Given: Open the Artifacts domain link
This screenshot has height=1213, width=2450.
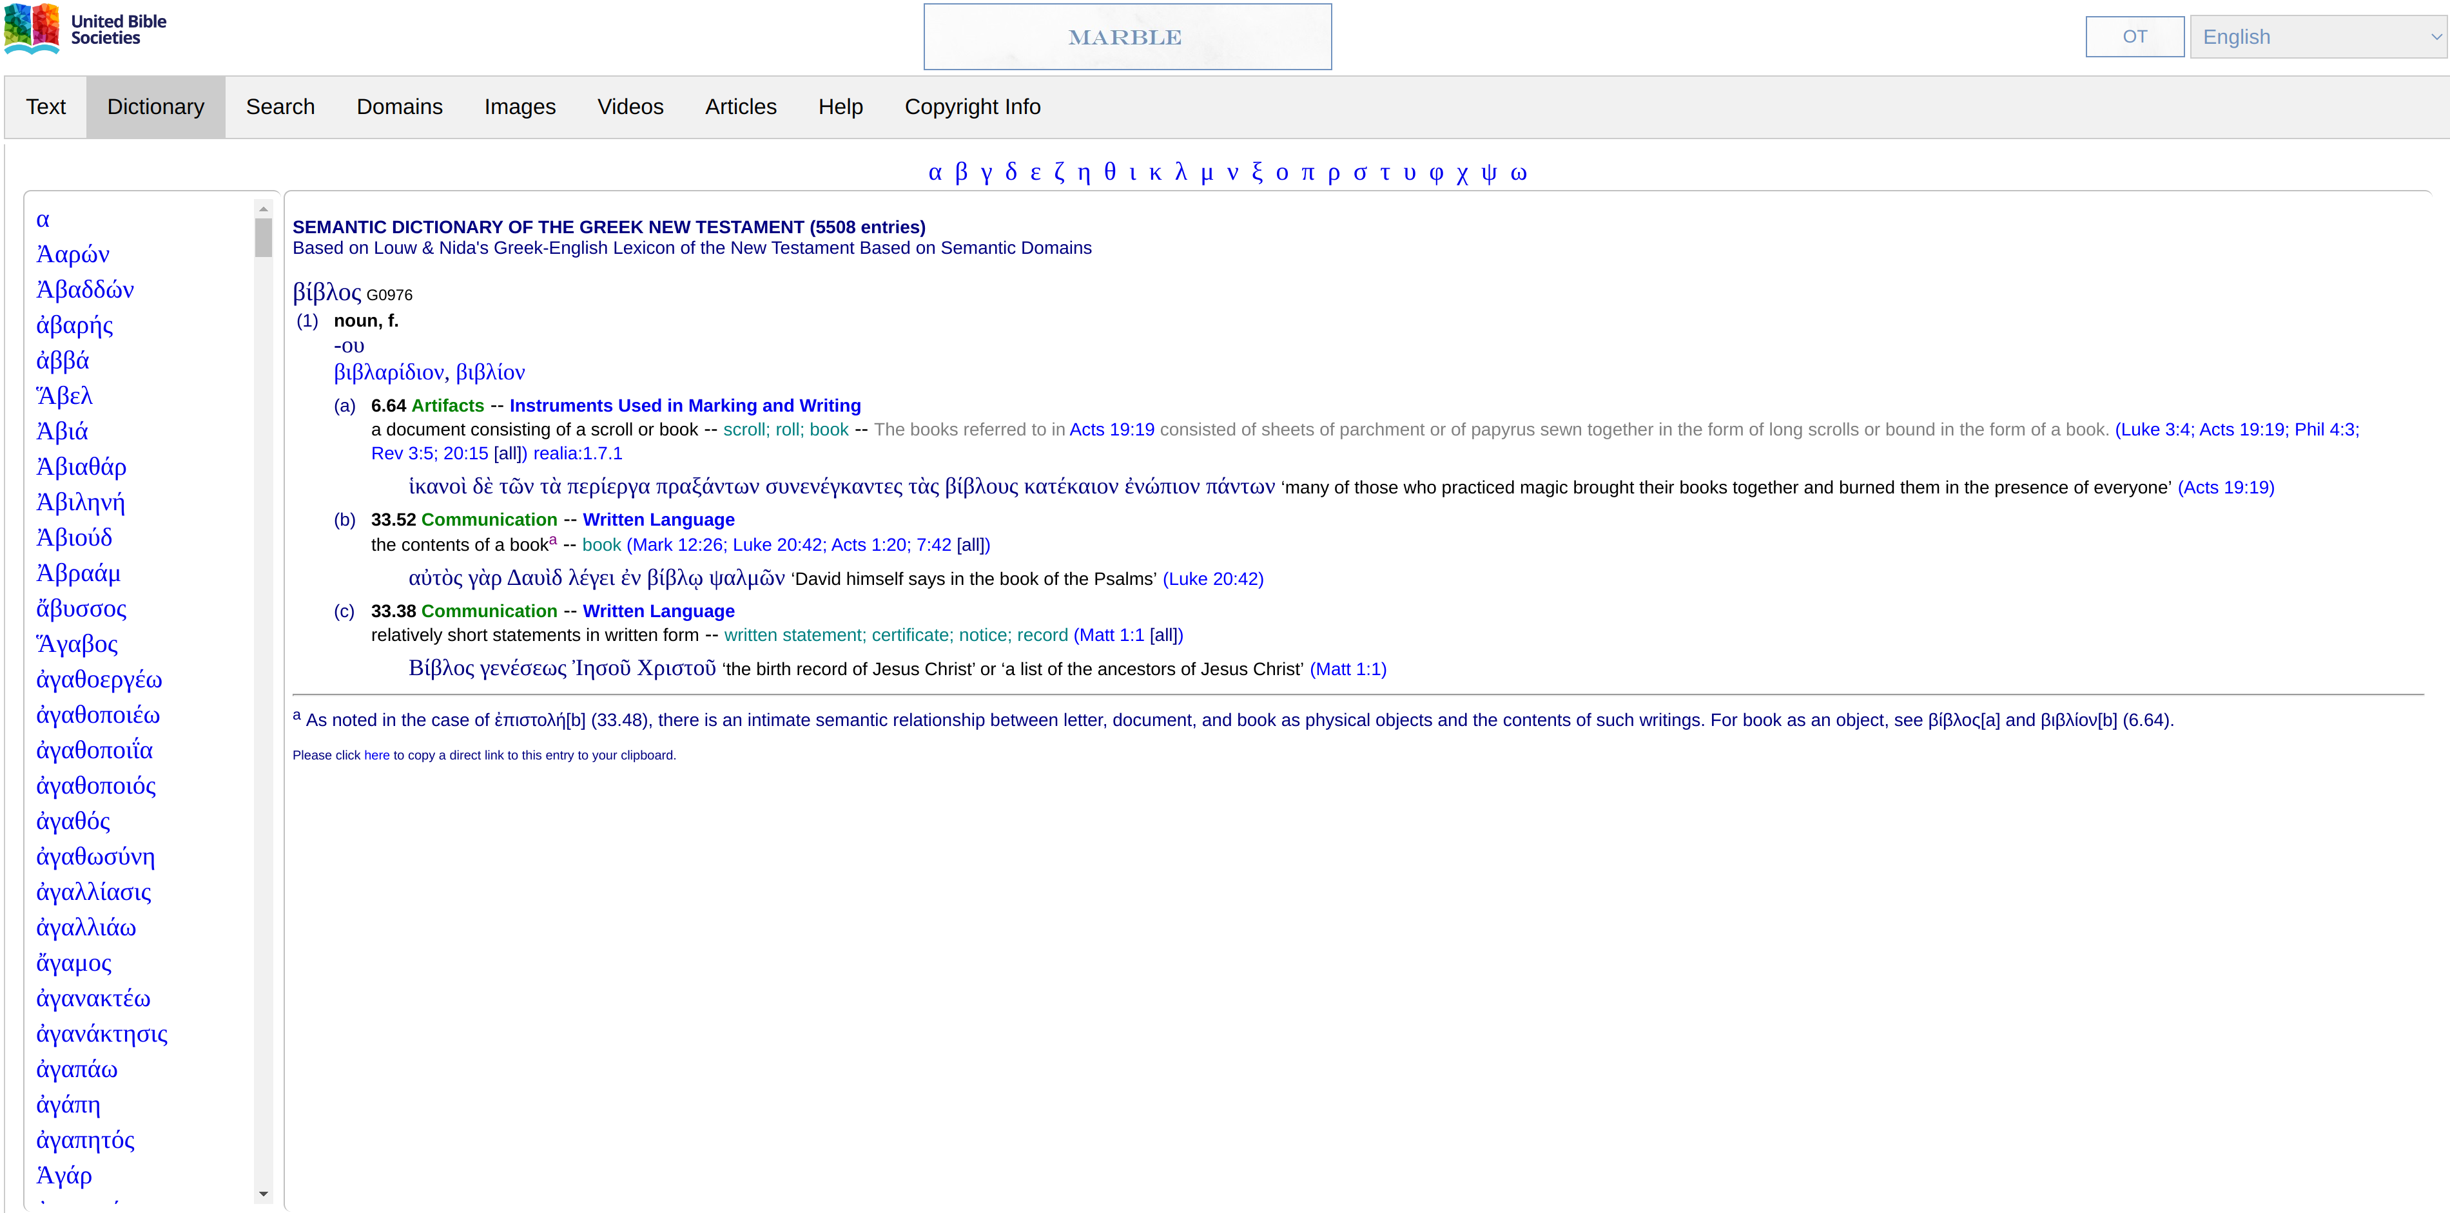Looking at the screenshot, I should click(x=448, y=405).
